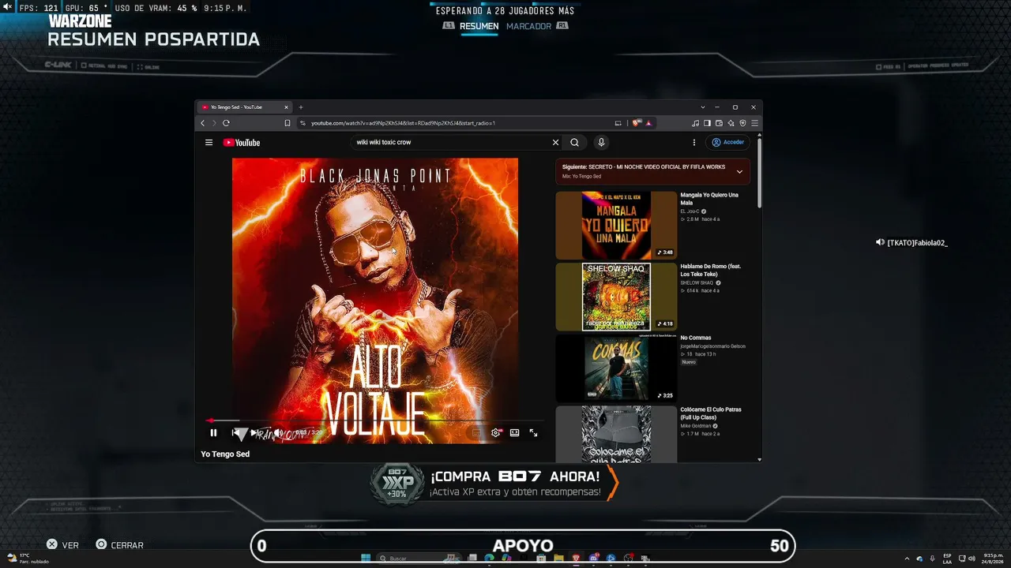
Task: Switch to the MARCADOR tab in Warzone
Action: 528,26
